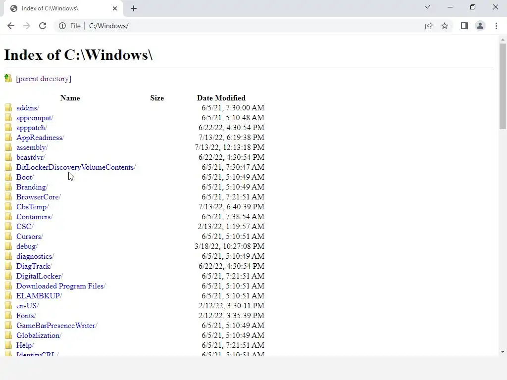
Task: Click the vertical scrollbar thumb
Action: pyautogui.click(x=503, y=86)
